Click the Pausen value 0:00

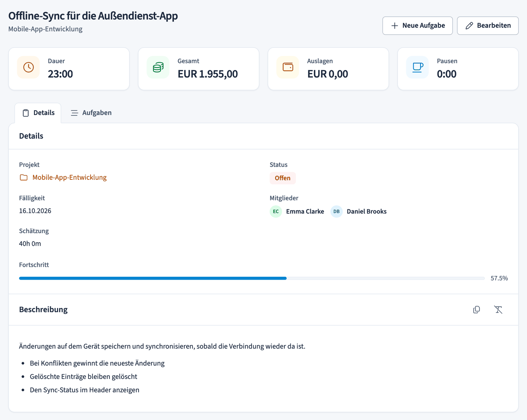pyautogui.click(x=447, y=74)
